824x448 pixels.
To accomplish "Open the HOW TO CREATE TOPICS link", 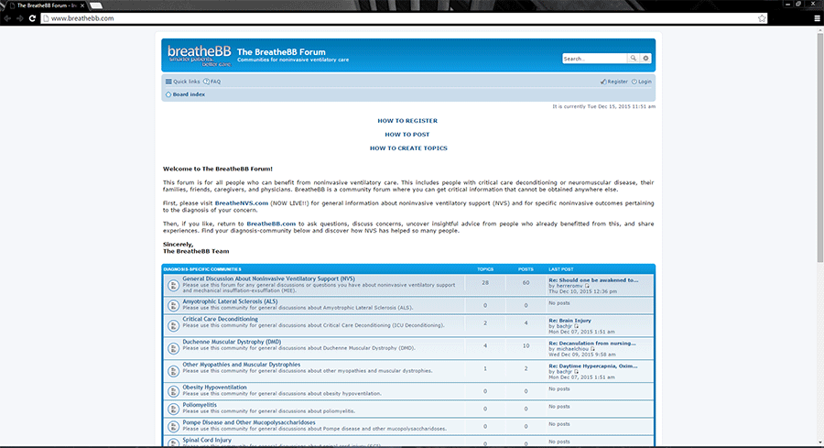I will pos(408,148).
